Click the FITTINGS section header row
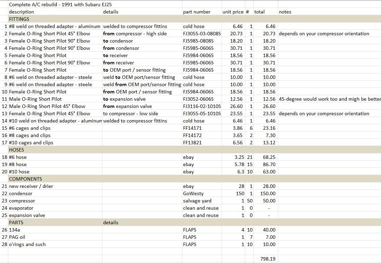This screenshot has height=263, width=381. pyautogui.click(x=19, y=19)
